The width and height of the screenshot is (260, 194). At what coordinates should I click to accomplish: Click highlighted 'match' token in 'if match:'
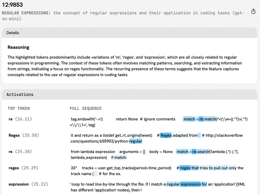click(x=121, y=157)
